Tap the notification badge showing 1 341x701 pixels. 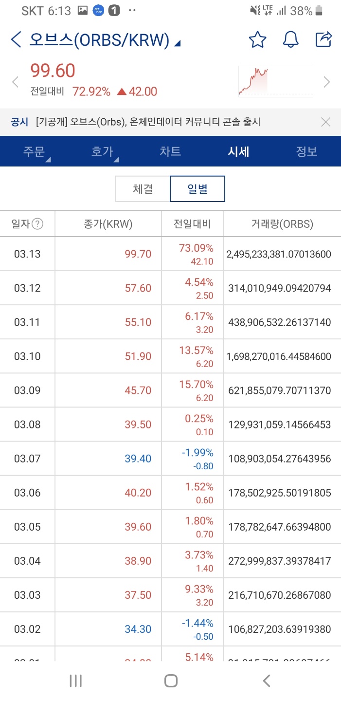[113, 11]
